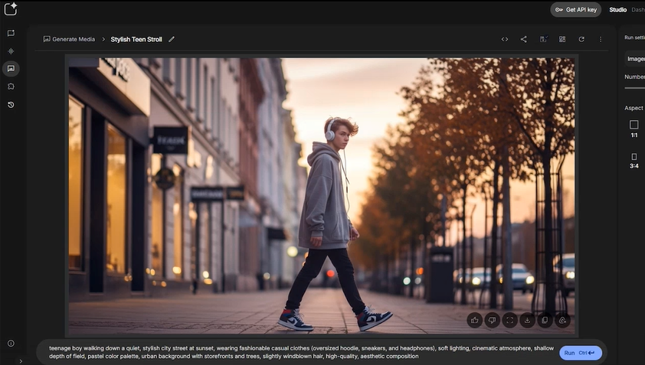645x365 pixels.
Task: Copy the generated image to clipboard
Action: pos(545,320)
